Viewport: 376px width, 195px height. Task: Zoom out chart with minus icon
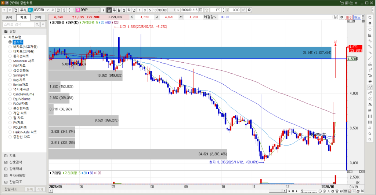pyautogui.click(x=320, y=191)
